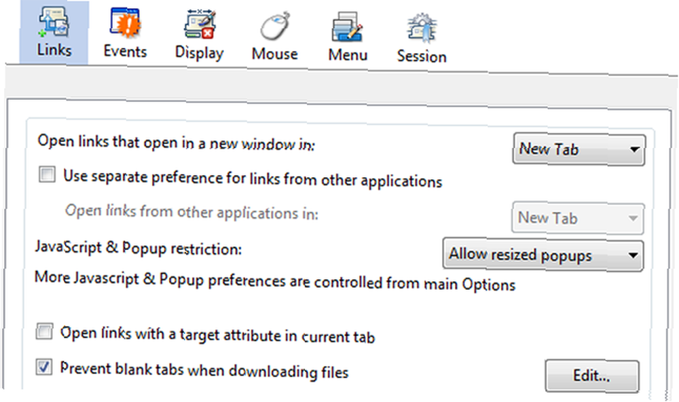Screen dimensions: 679x402
Task: Choose the Mouse icon
Action: coord(275,26)
